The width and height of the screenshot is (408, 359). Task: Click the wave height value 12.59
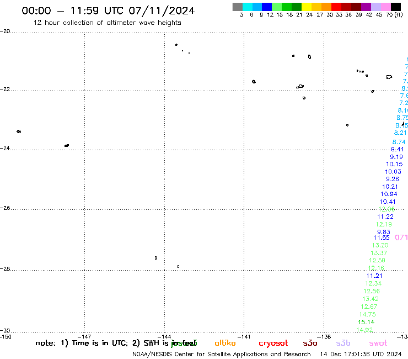pos(377,260)
